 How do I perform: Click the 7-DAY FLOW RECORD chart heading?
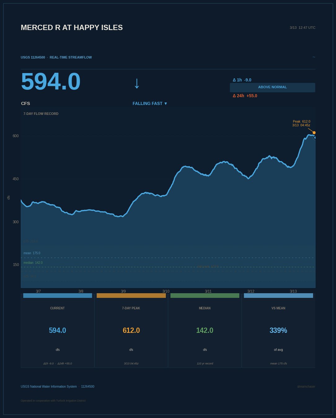41,114
